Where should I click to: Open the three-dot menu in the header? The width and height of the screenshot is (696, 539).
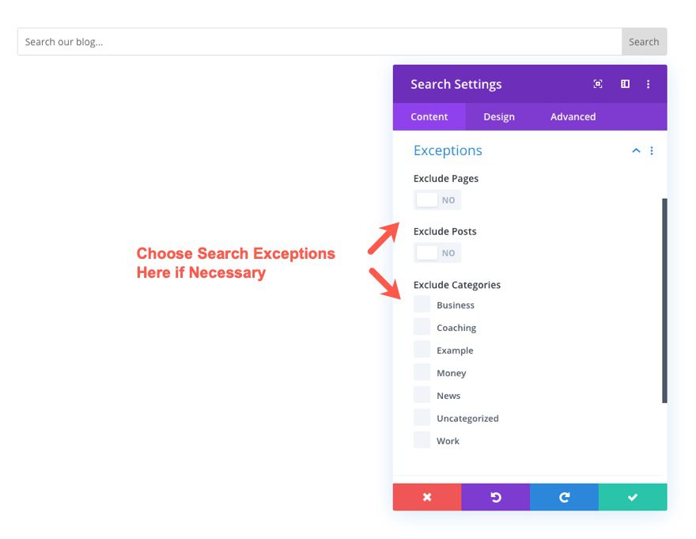pyautogui.click(x=649, y=84)
